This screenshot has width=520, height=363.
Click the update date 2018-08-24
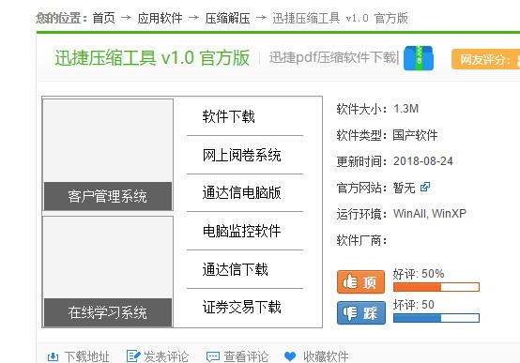(x=422, y=161)
